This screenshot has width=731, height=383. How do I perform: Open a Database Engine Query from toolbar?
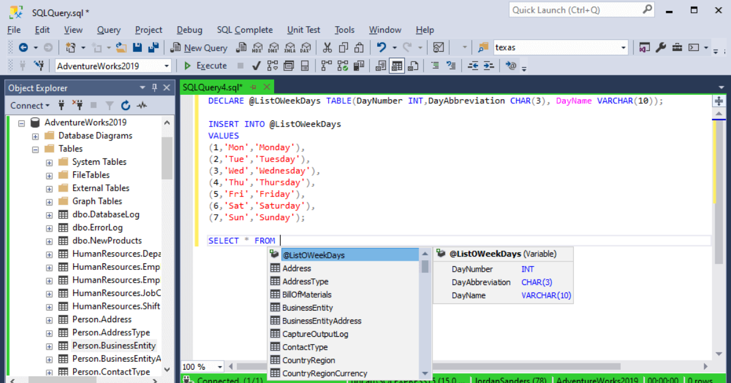(x=241, y=47)
